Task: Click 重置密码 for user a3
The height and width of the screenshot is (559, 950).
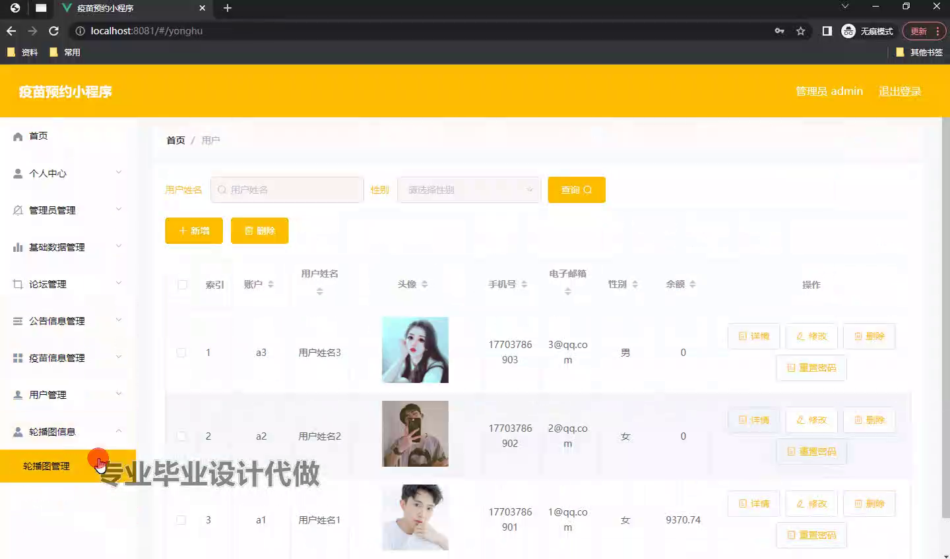Action: (x=811, y=368)
